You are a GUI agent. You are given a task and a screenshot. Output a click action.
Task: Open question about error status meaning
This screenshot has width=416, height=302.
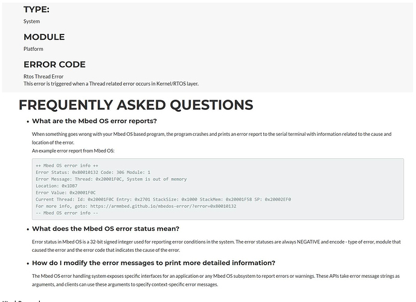click(106, 229)
